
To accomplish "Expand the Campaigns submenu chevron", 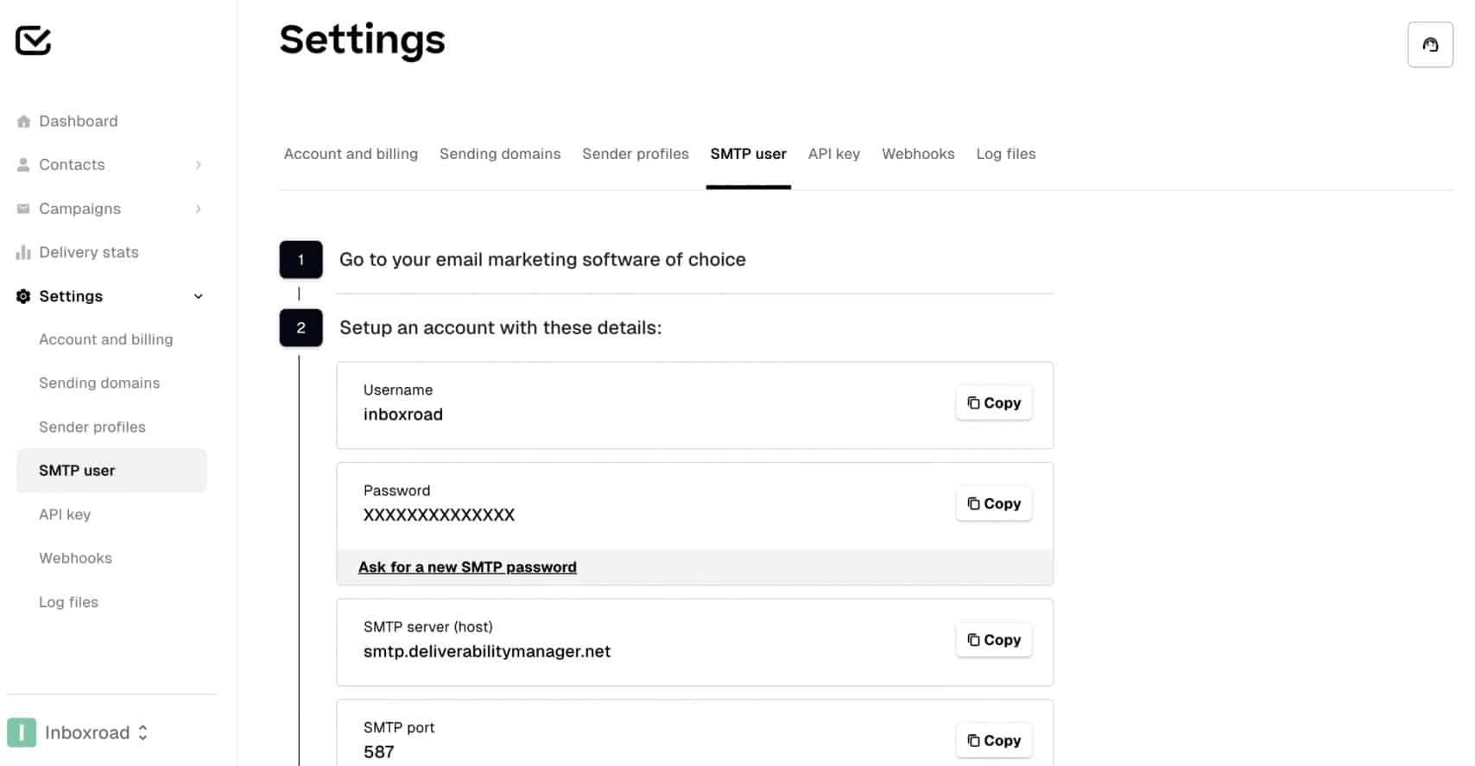I will click(199, 209).
